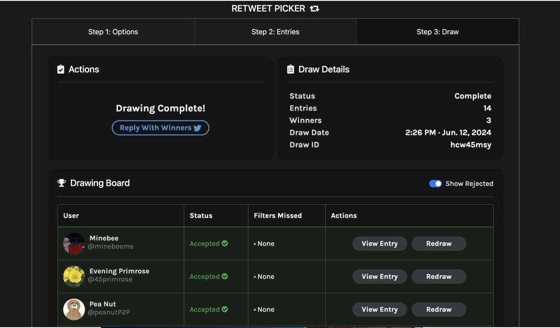Click Filters Missed None in Pea Nut row

[x=264, y=309]
